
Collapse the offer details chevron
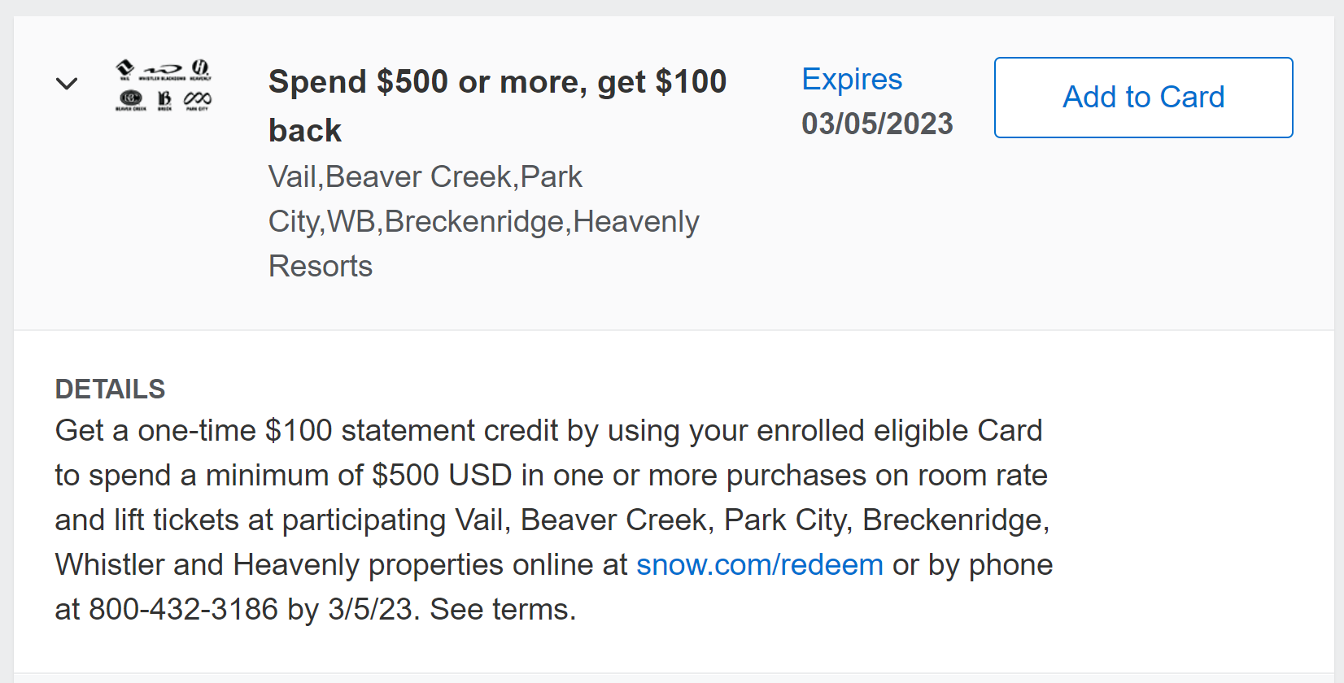(x=67, y=83)
